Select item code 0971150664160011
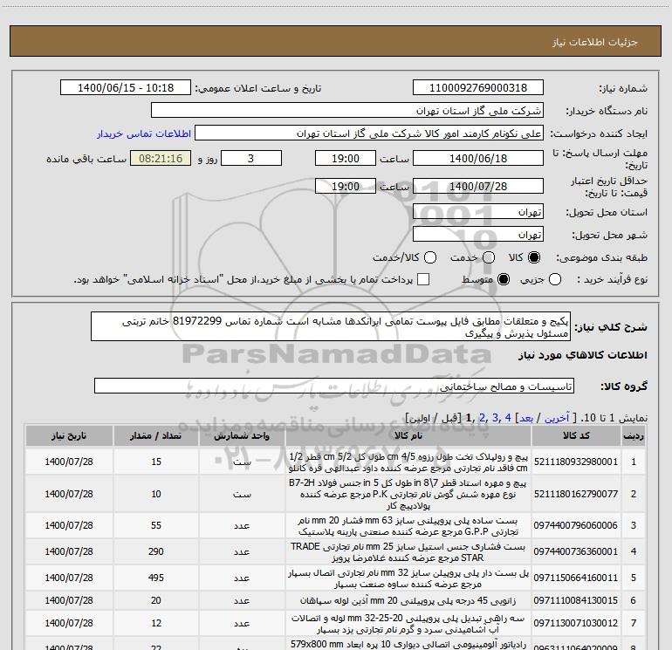 pyautogui.click(x=576, y=578)
